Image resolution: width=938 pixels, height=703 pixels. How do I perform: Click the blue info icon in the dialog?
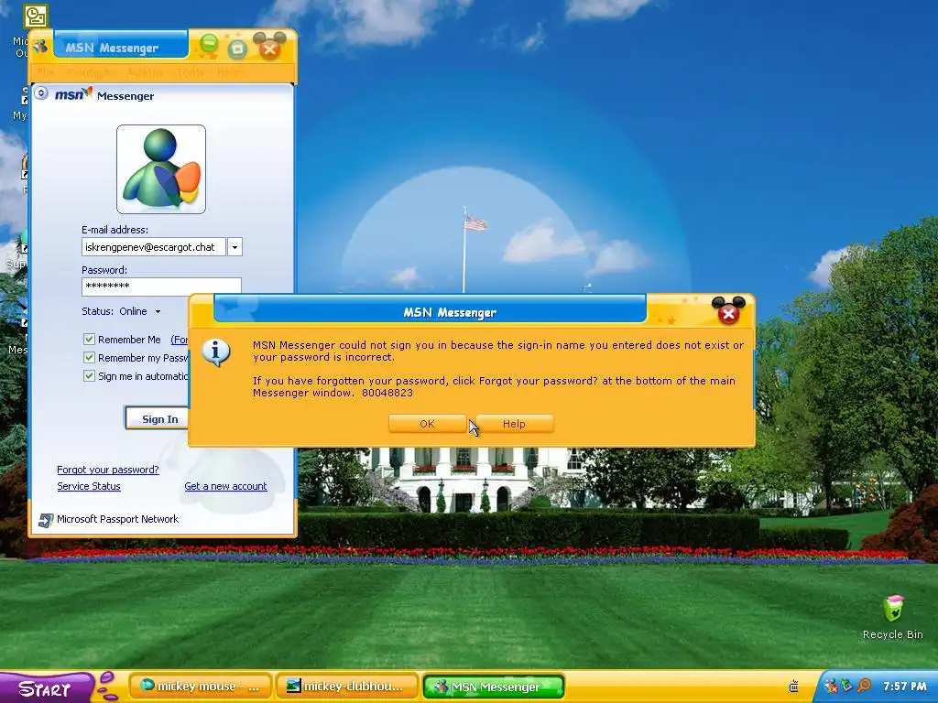point(216,352)
